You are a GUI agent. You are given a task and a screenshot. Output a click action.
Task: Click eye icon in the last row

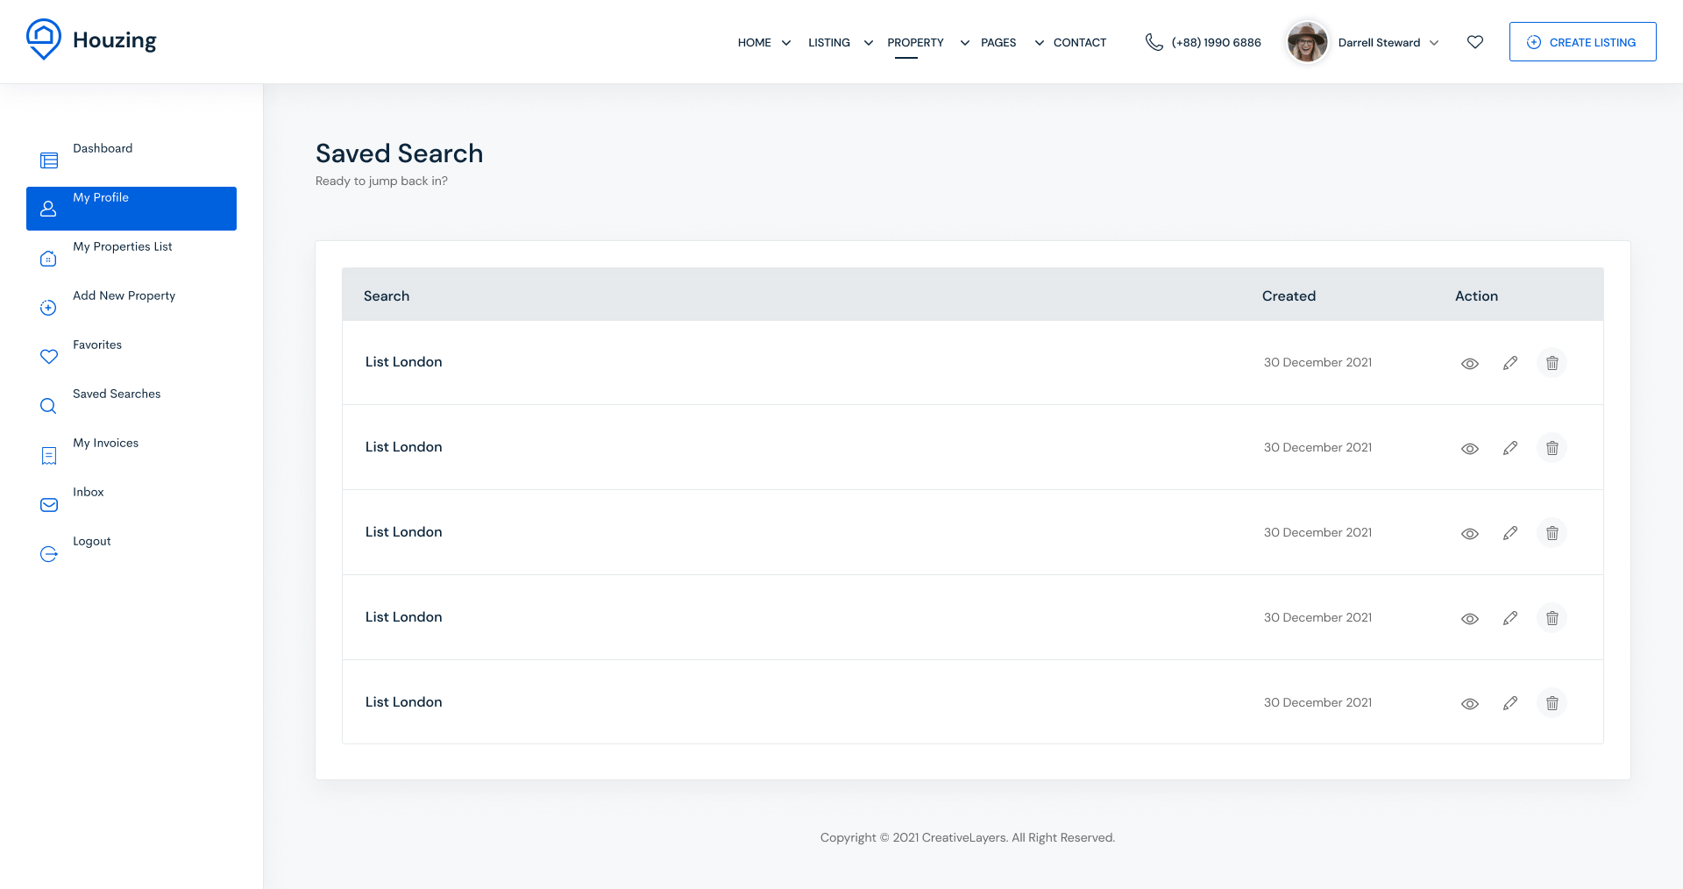pyautogui.click(x=1470, y=703)
